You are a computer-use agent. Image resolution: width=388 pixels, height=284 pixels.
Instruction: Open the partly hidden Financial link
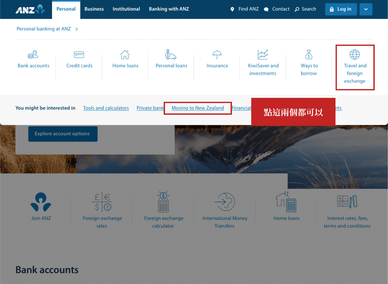(241, 108)
